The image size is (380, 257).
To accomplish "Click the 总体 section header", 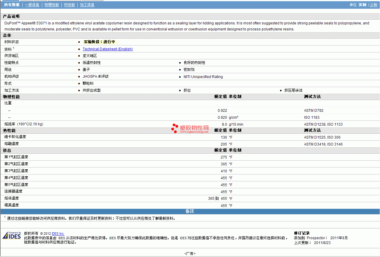I will (7, 35).
